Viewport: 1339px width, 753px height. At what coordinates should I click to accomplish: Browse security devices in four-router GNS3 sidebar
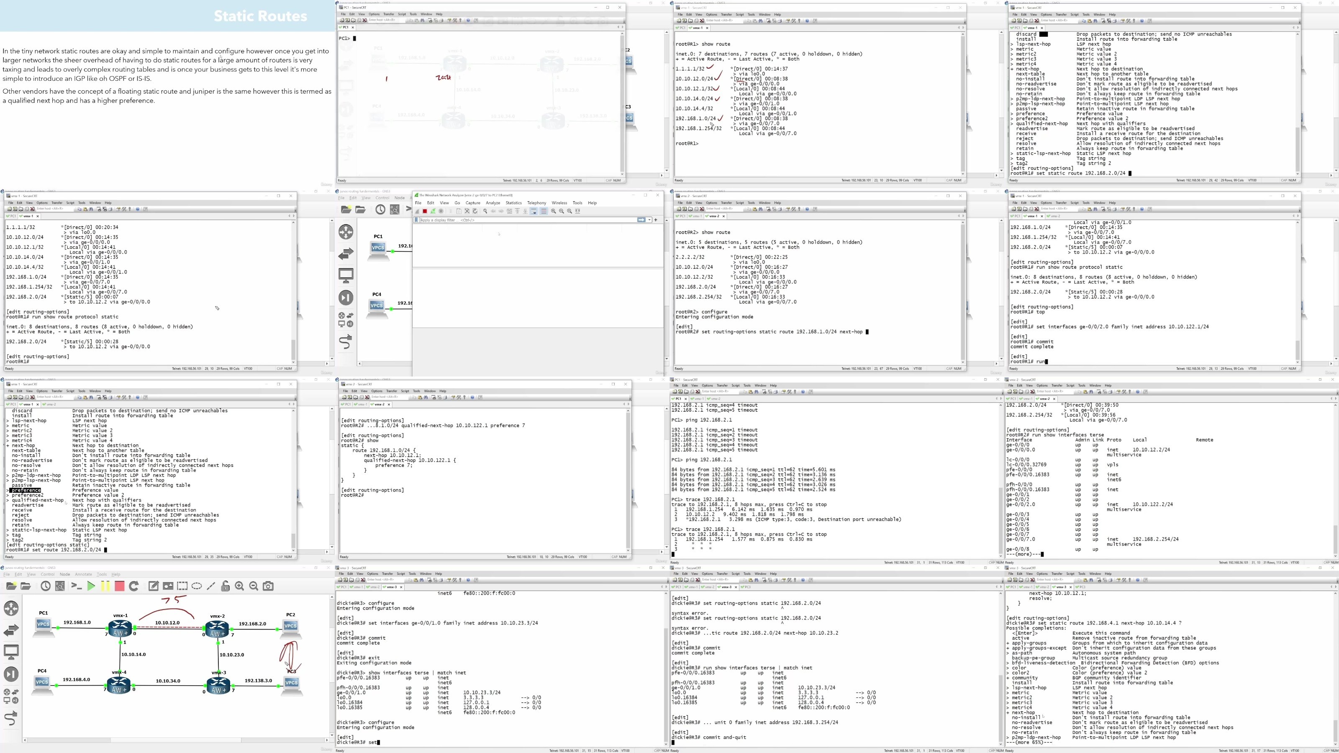(11, 674)
